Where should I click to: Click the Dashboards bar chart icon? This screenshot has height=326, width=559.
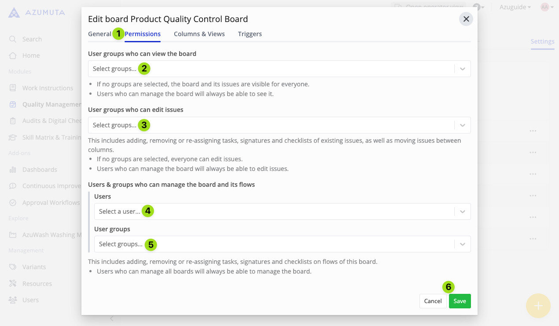tap(13, 170)
